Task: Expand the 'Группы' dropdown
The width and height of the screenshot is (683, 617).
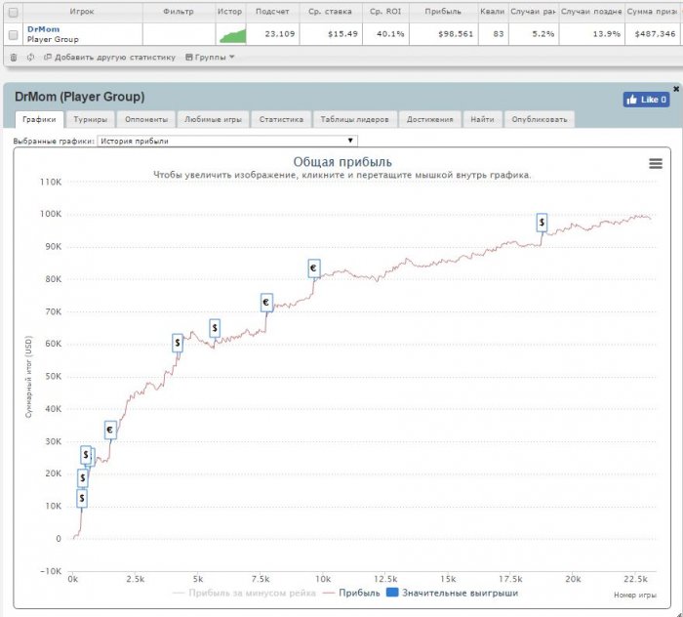Action: point(210,58)
